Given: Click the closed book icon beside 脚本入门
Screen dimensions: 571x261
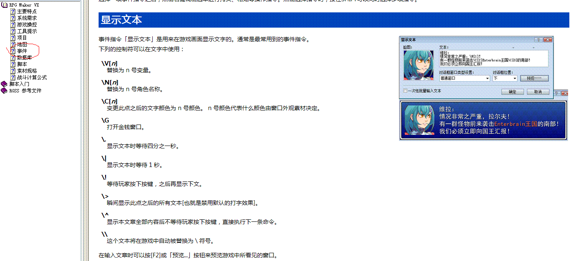Looking at the screenshot, I should 5,84.
